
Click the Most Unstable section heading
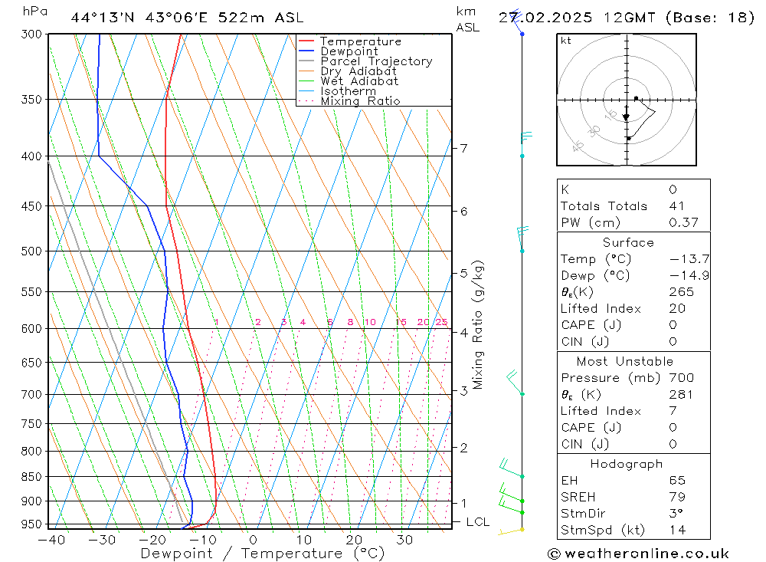point(625,361)
